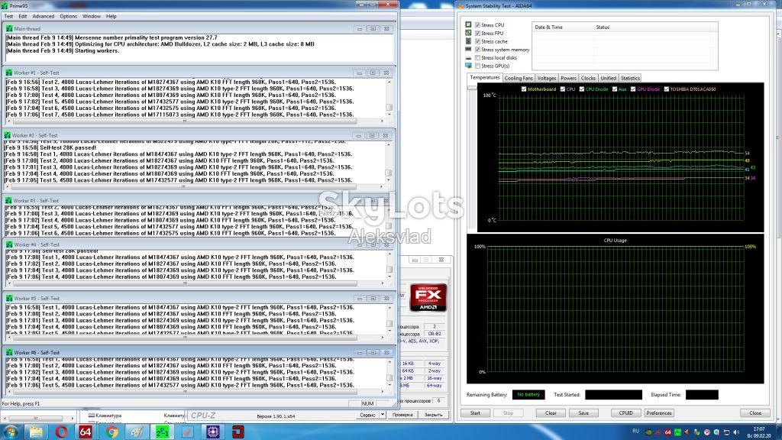Click the Stress GPU monitor icon
Screen dimensions: 782x440
pyautogui.click(x=468, y=66)
